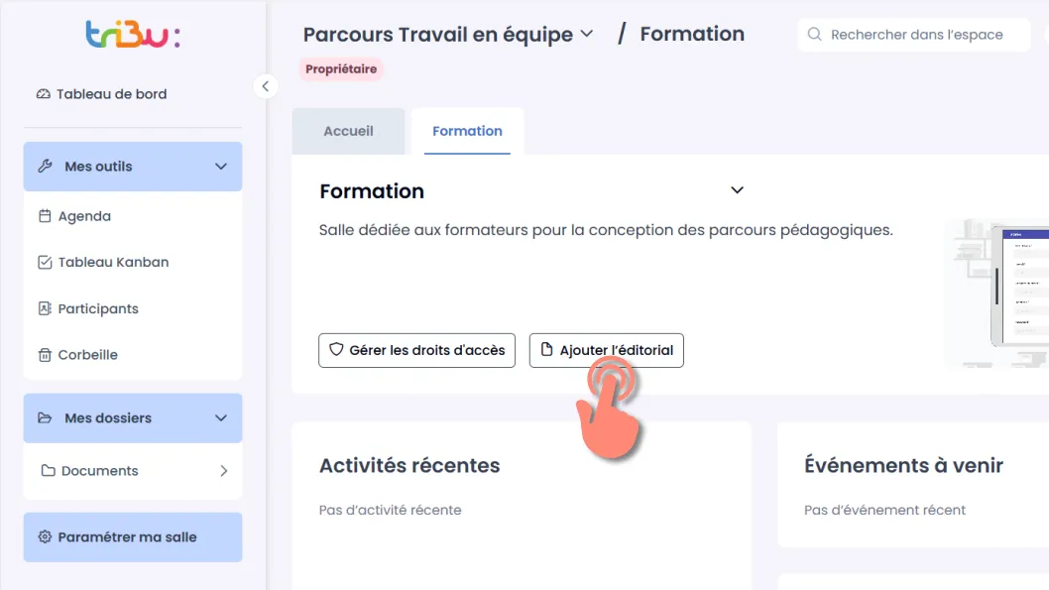This screenshot has width=1049, height=590.
Task: Click the document icon on editorial button
Action: click(546, 349)
